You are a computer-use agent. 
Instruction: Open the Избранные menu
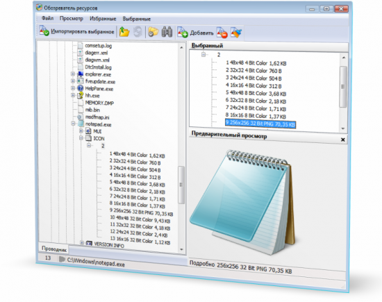tap(103, 19)
